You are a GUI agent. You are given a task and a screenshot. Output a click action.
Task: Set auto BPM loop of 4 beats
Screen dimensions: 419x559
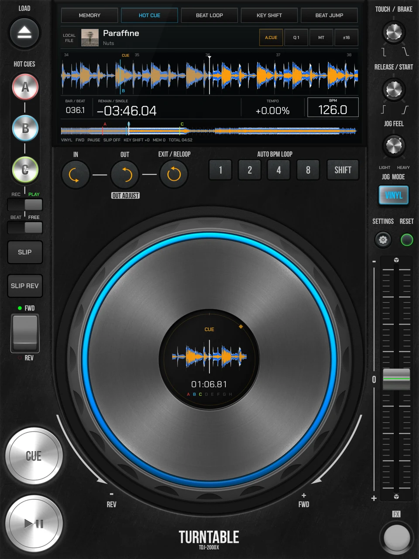279,170
